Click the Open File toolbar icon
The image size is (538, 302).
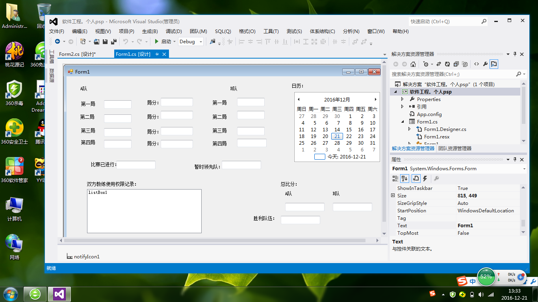pyautogui.click(x=97, y=42)
